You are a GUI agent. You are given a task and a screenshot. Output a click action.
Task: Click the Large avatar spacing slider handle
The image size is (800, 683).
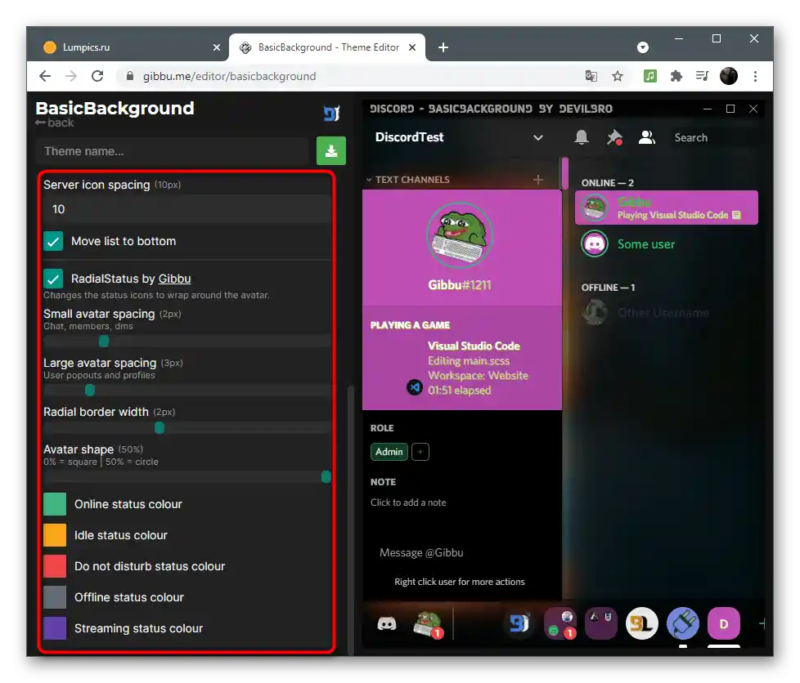90,390
